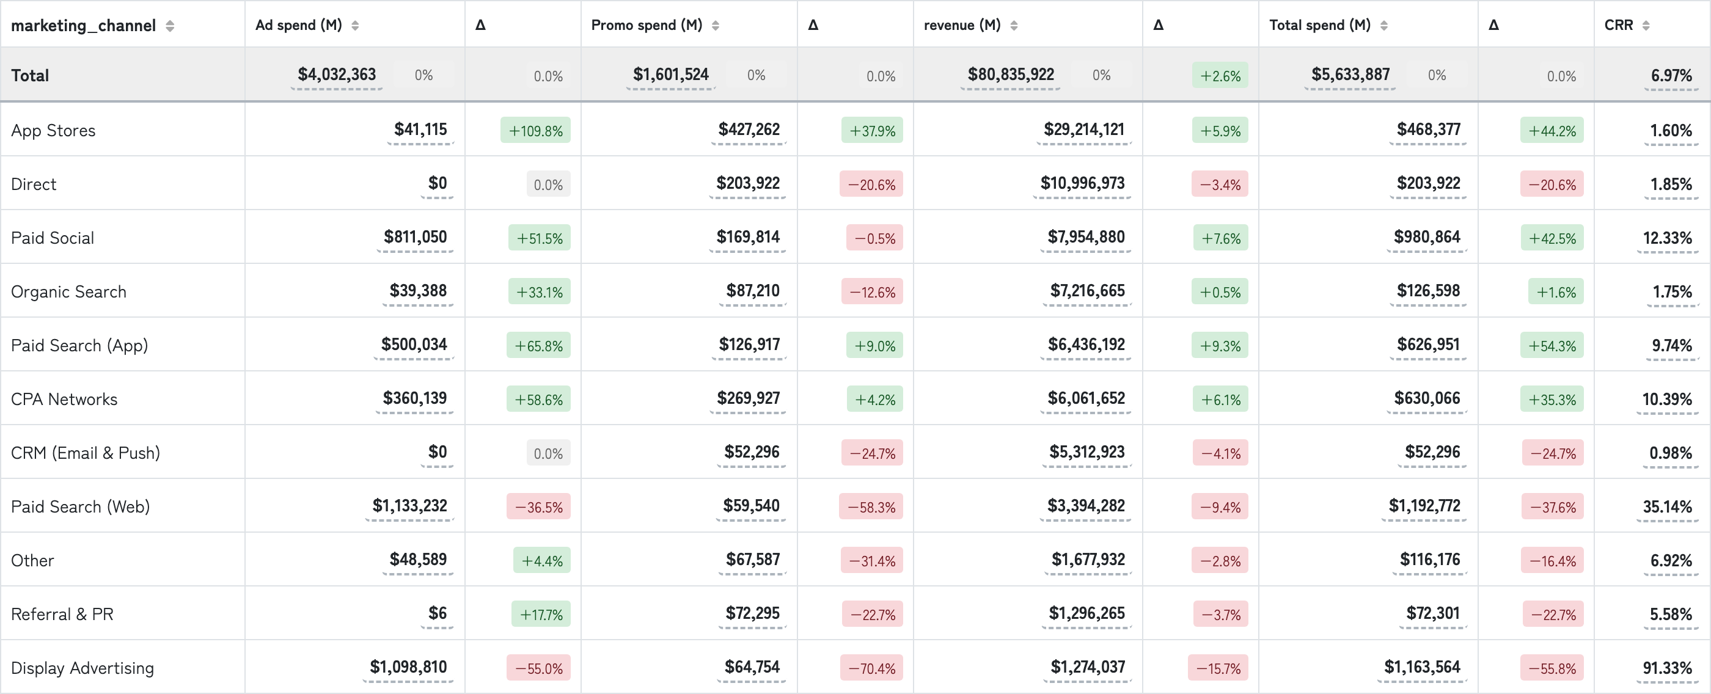Select the Organic Search row label
Image resolution: width=1711 pixels, height=694 pixels.
click(68, 291)
